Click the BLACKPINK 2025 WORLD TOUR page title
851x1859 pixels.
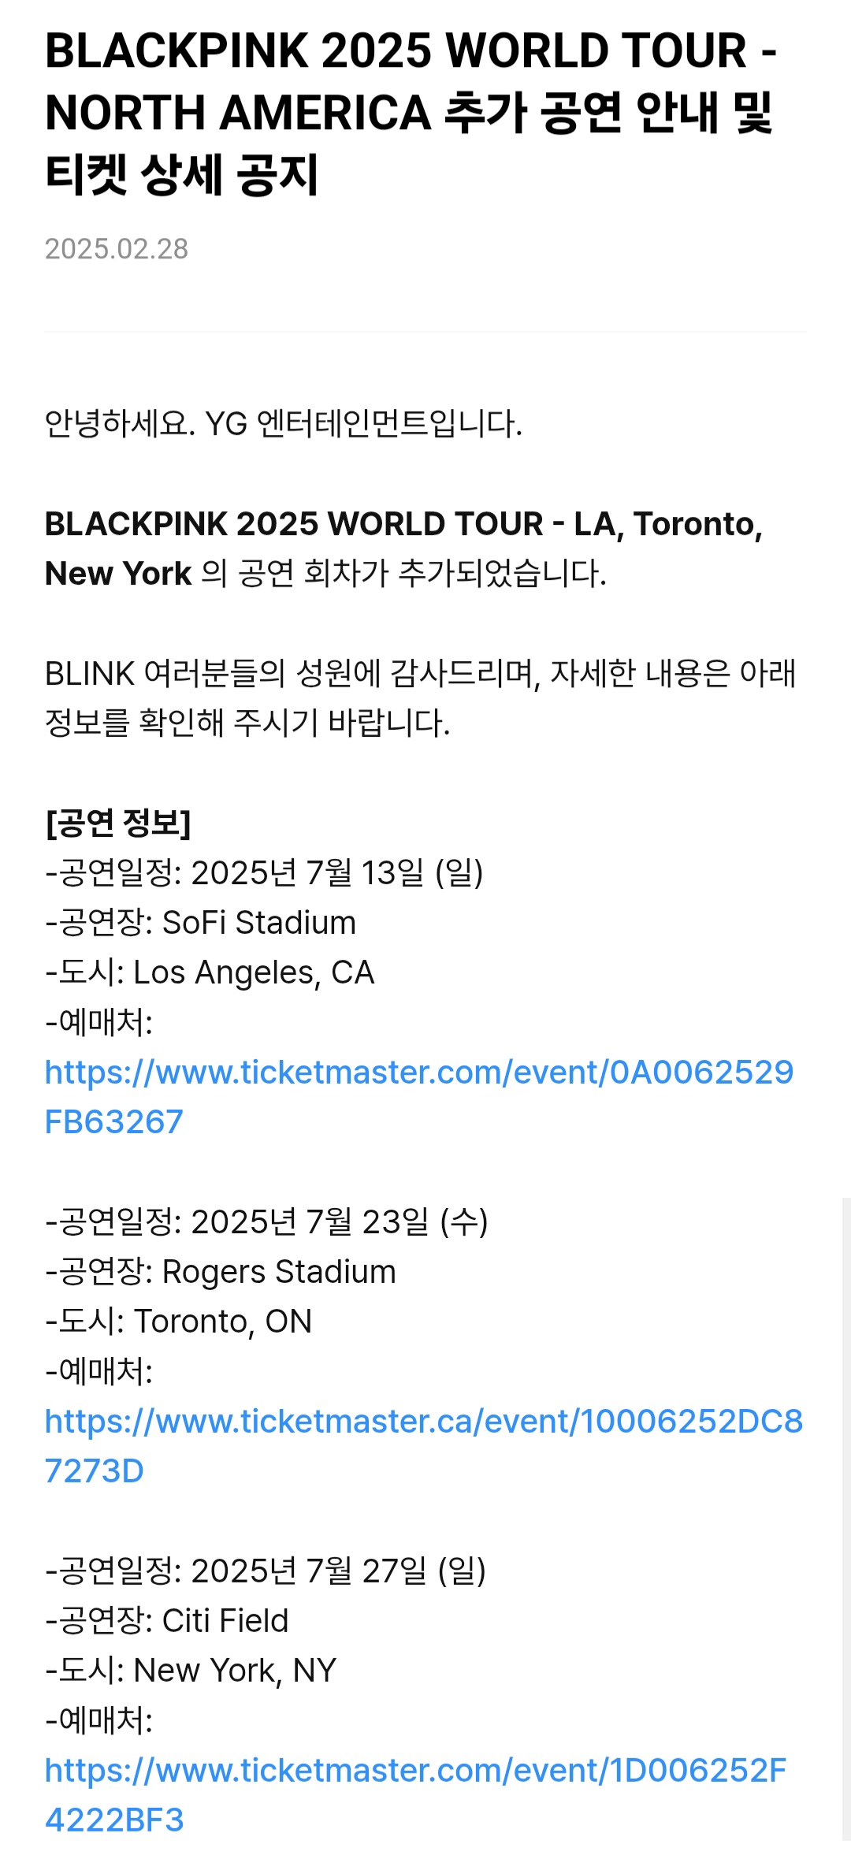tap(411, 112)
